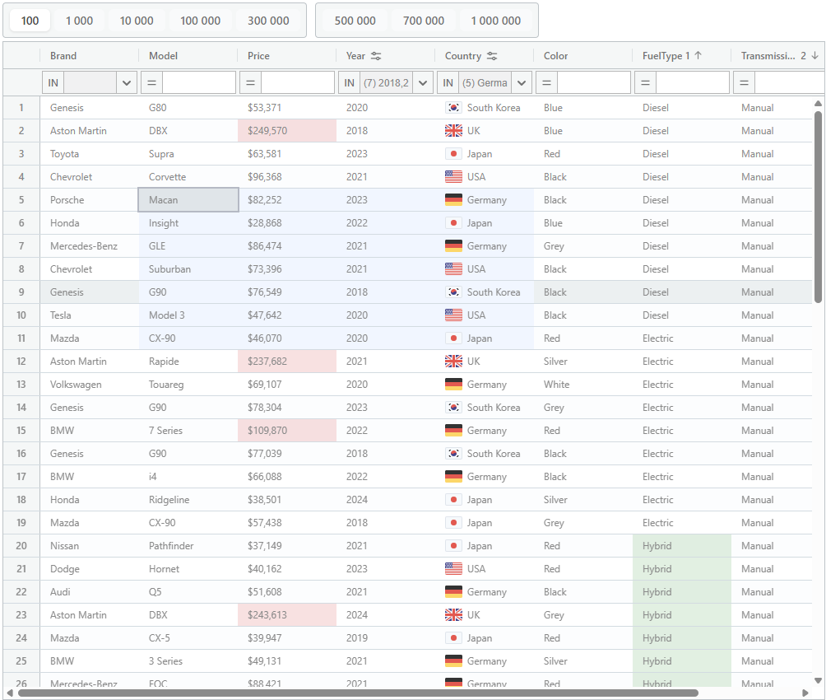826x700 pixels.
Task: Click the $249,570 price cell
Action: tap(287, 131)
